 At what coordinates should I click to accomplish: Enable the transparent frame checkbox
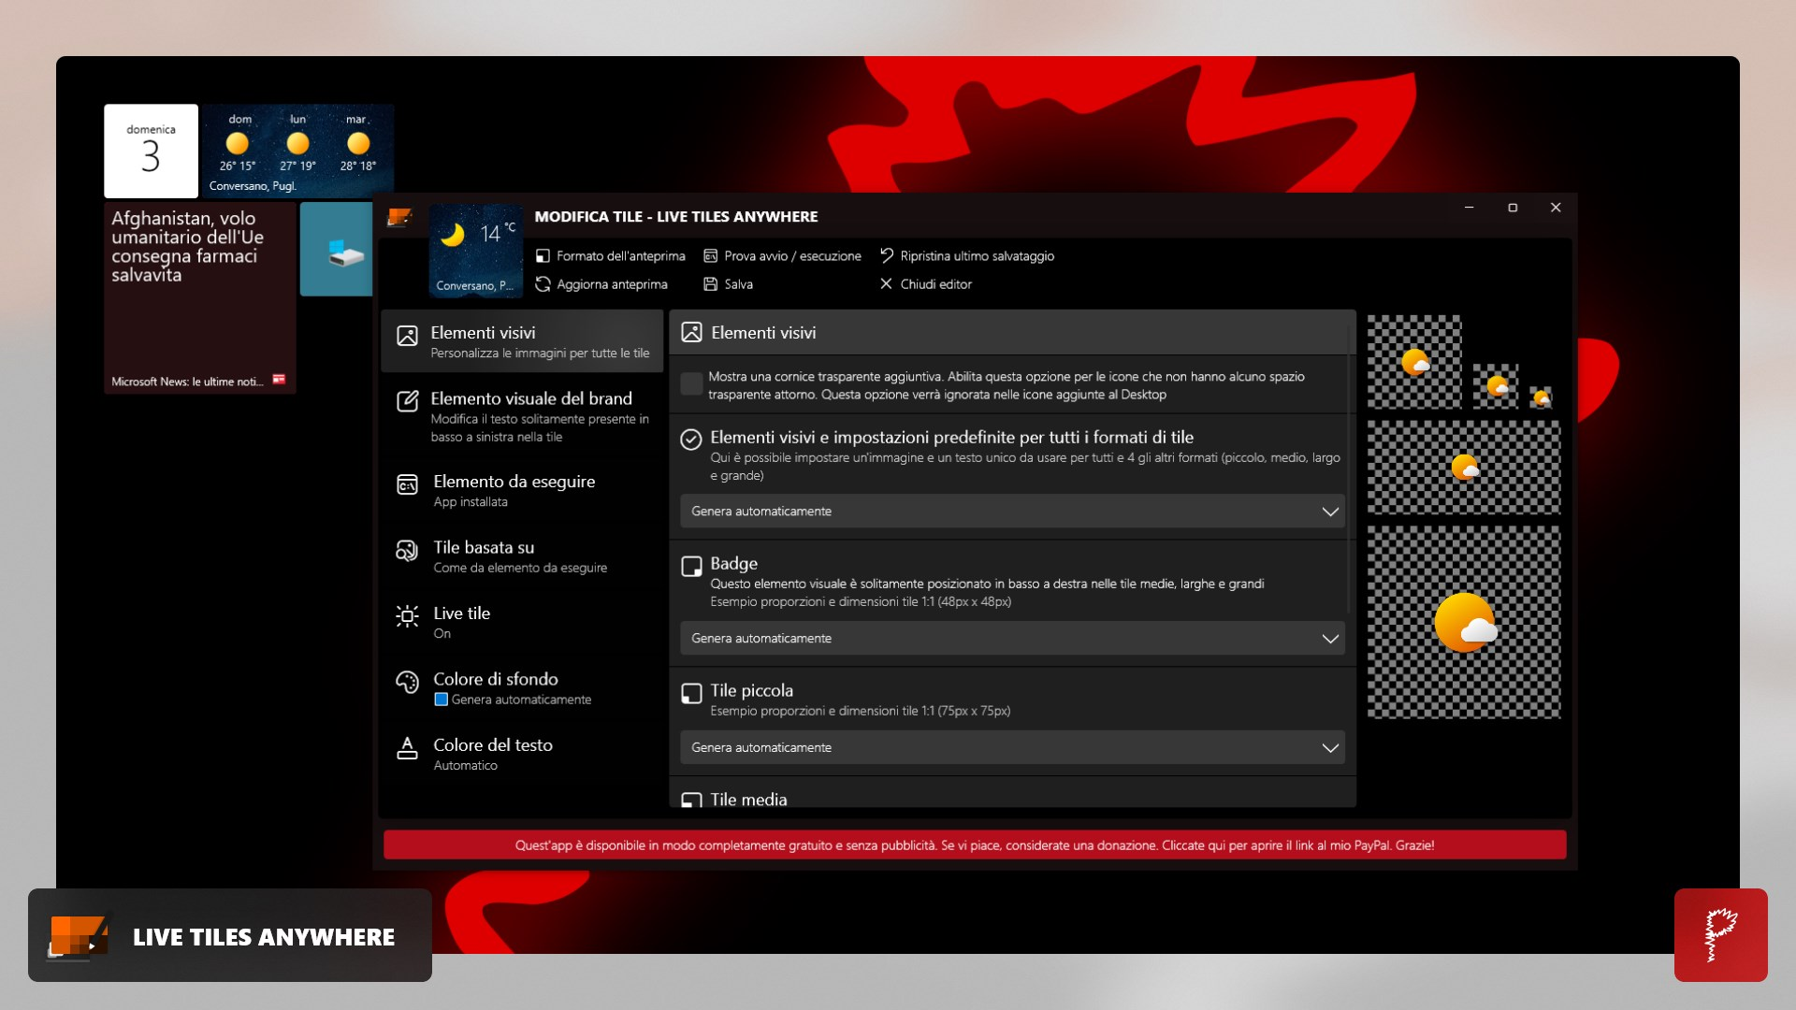691,383
